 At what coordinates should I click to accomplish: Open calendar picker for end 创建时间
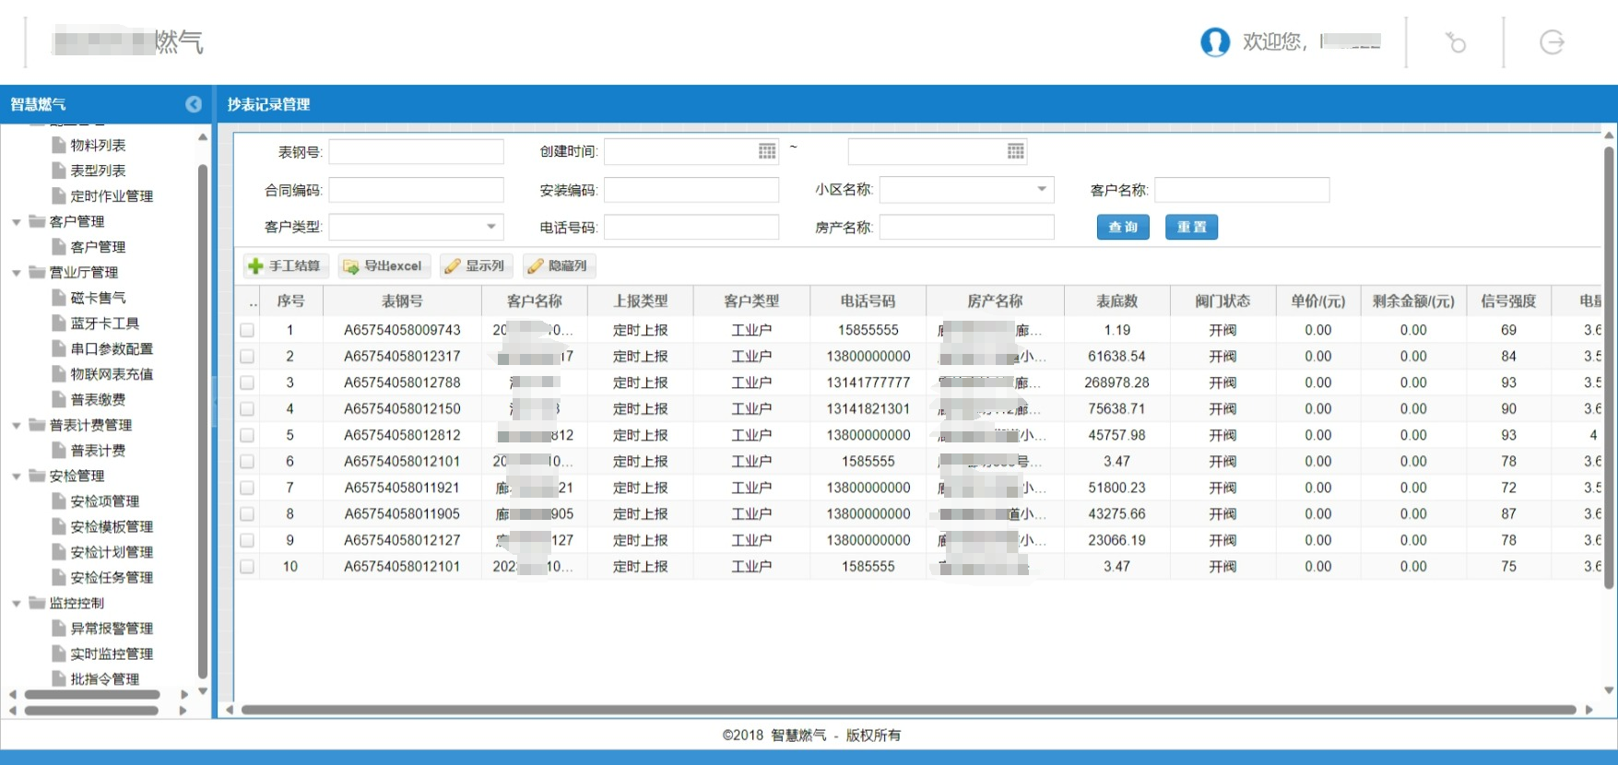(1016, 151)
